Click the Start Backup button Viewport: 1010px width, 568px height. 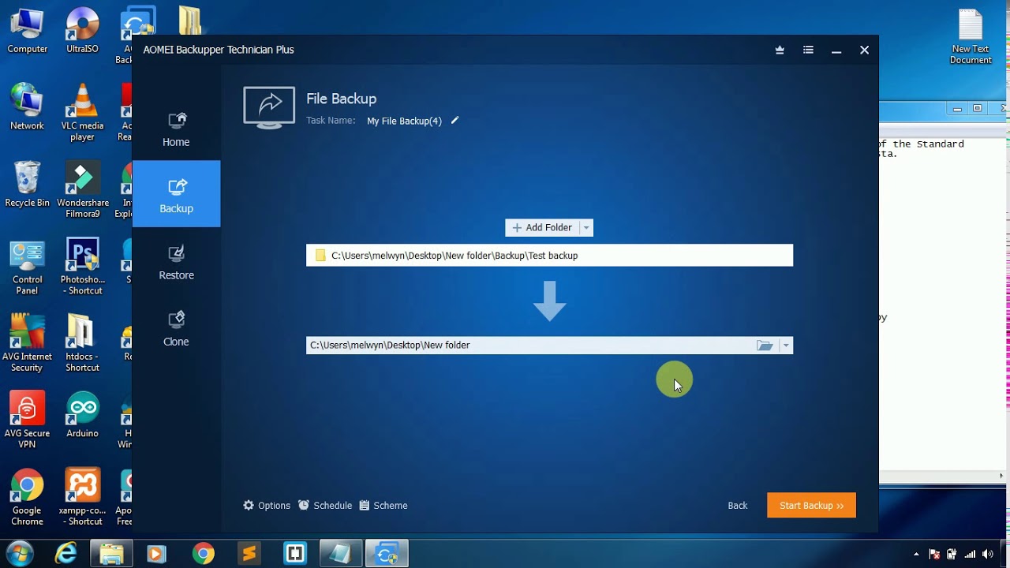pos(811,506)
